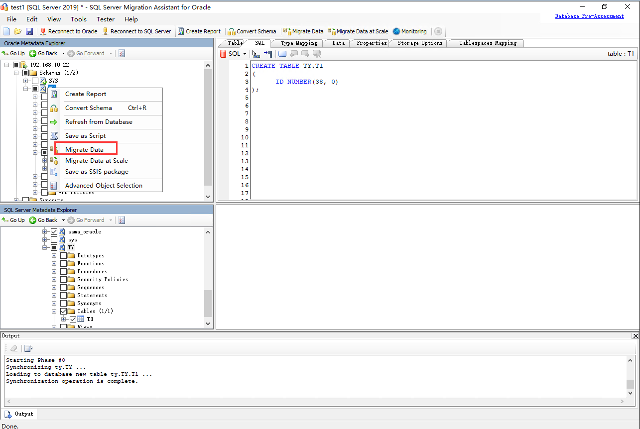Viewport: 640px width, 429px height.
Task: Click the New Project toolbar icon
Action: point(7,31)
